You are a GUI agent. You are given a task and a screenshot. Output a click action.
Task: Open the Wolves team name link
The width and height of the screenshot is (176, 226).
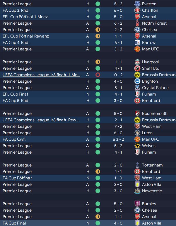pos(148,146)
